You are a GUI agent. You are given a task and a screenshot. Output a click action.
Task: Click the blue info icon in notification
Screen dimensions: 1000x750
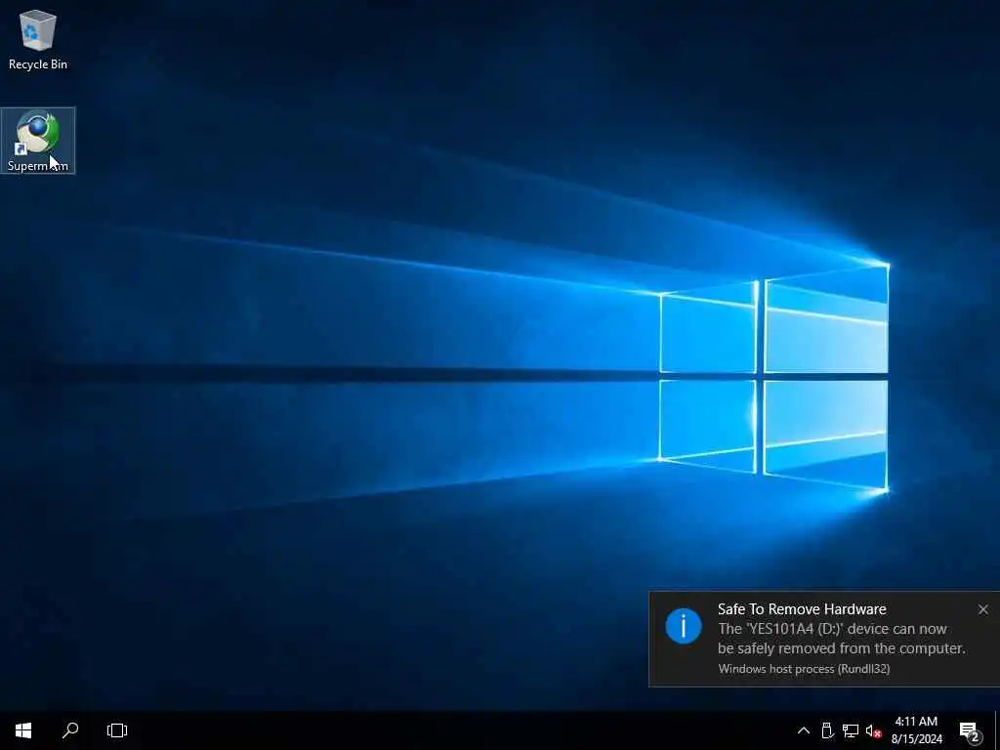click(x=683, y=626)
